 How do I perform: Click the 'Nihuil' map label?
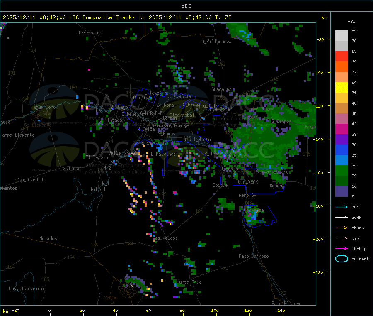pos(98,189)
